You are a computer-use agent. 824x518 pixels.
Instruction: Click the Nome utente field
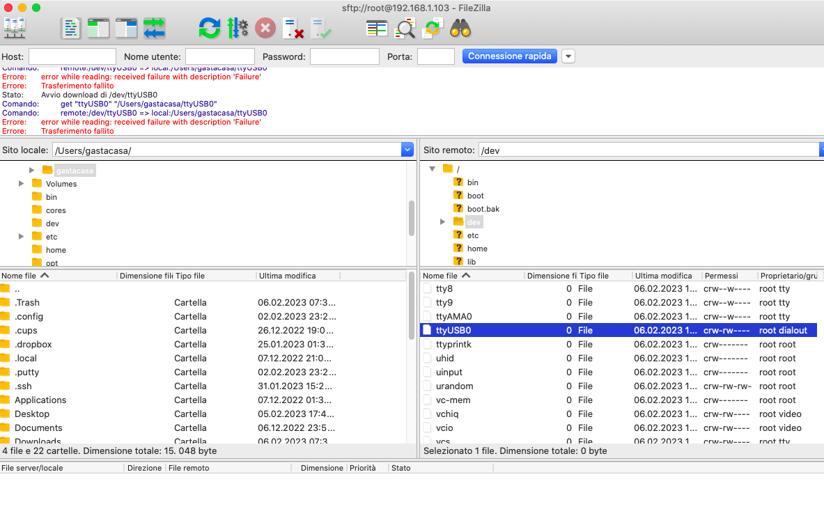[219, 56]
